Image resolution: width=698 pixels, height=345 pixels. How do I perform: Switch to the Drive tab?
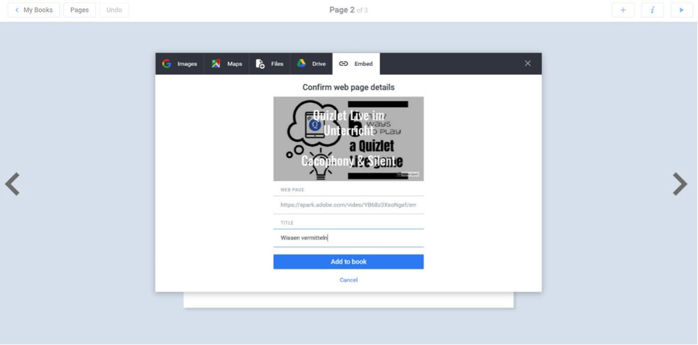click(x=312, y=63)
